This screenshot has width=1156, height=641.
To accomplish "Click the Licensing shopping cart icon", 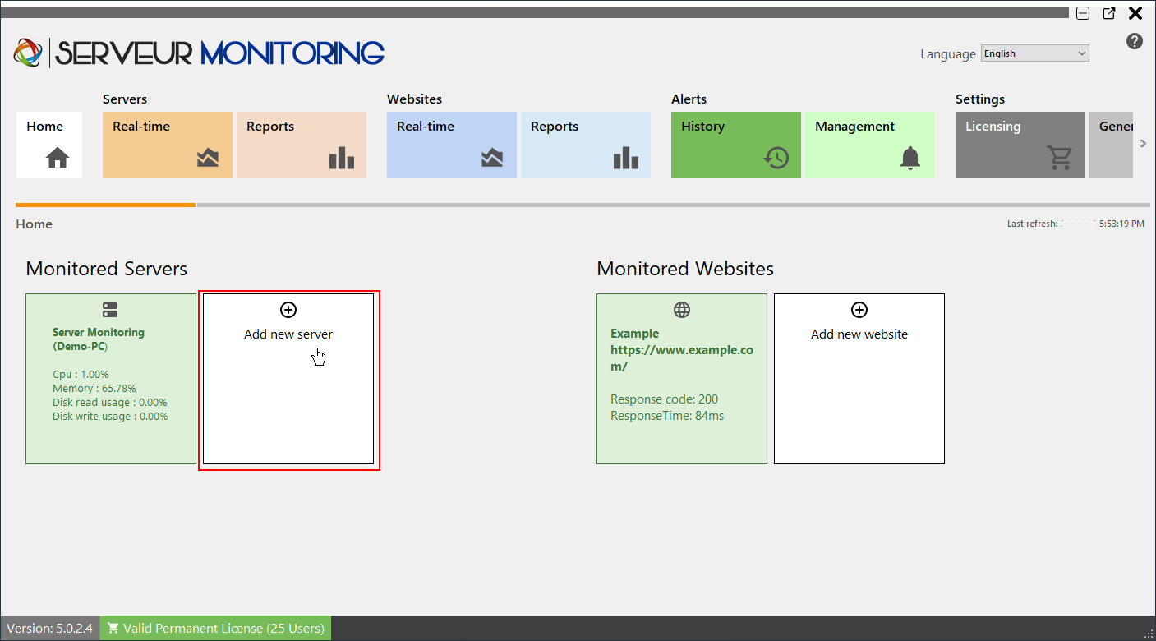I will pyautogui.click(x=1060, y=157).
